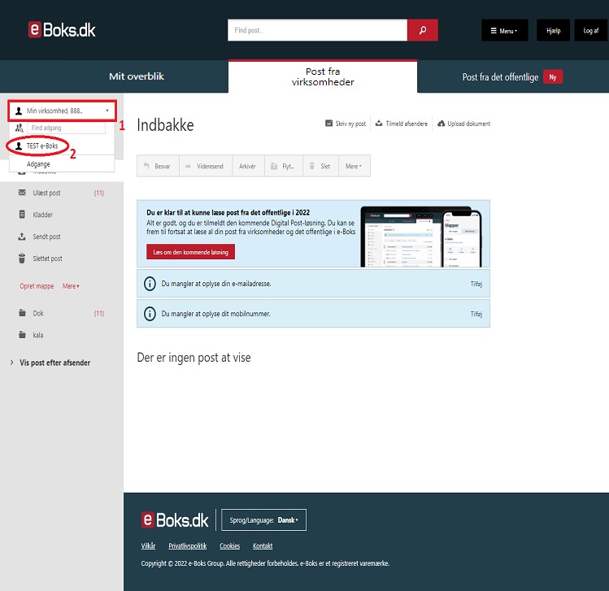
Task: Click the red Ny badge
Action: click(553, 77)
